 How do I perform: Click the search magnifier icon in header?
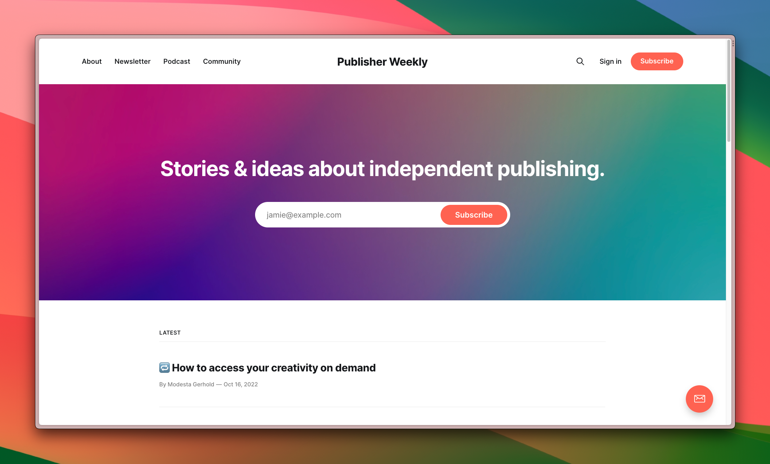pyautogui.click(x=580, y=61)
